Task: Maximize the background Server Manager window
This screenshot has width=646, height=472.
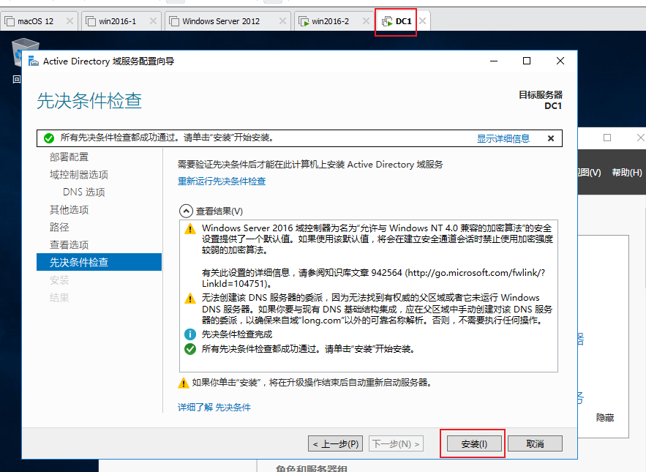Action: pos(607,138)
